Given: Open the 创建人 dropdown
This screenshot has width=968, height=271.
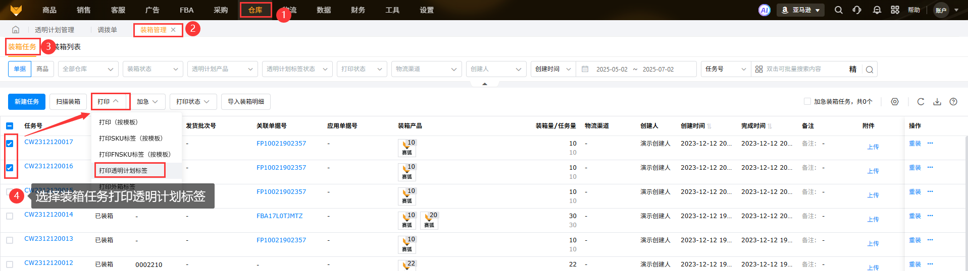Looking at the screenshot, I should [496, 69].
